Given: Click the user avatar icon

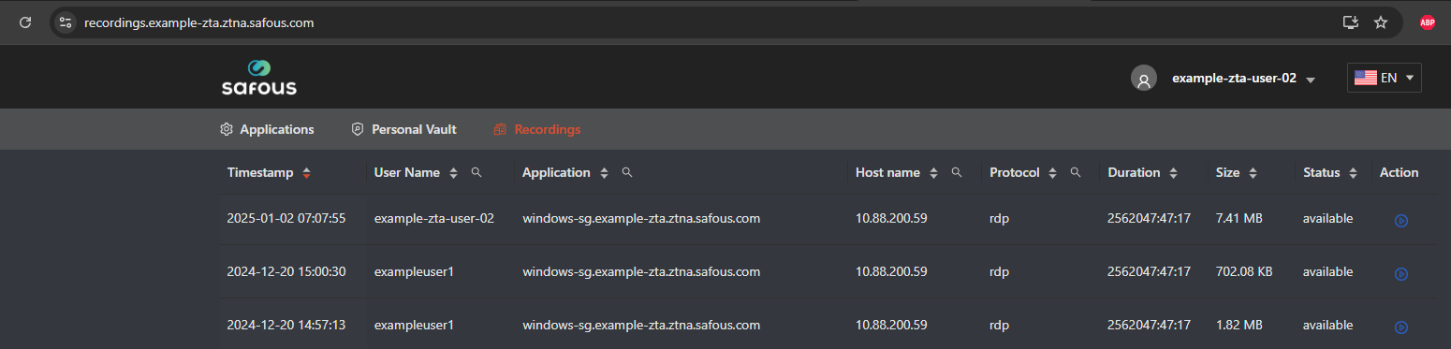Looking at the screenshot, I should 1143,79.
